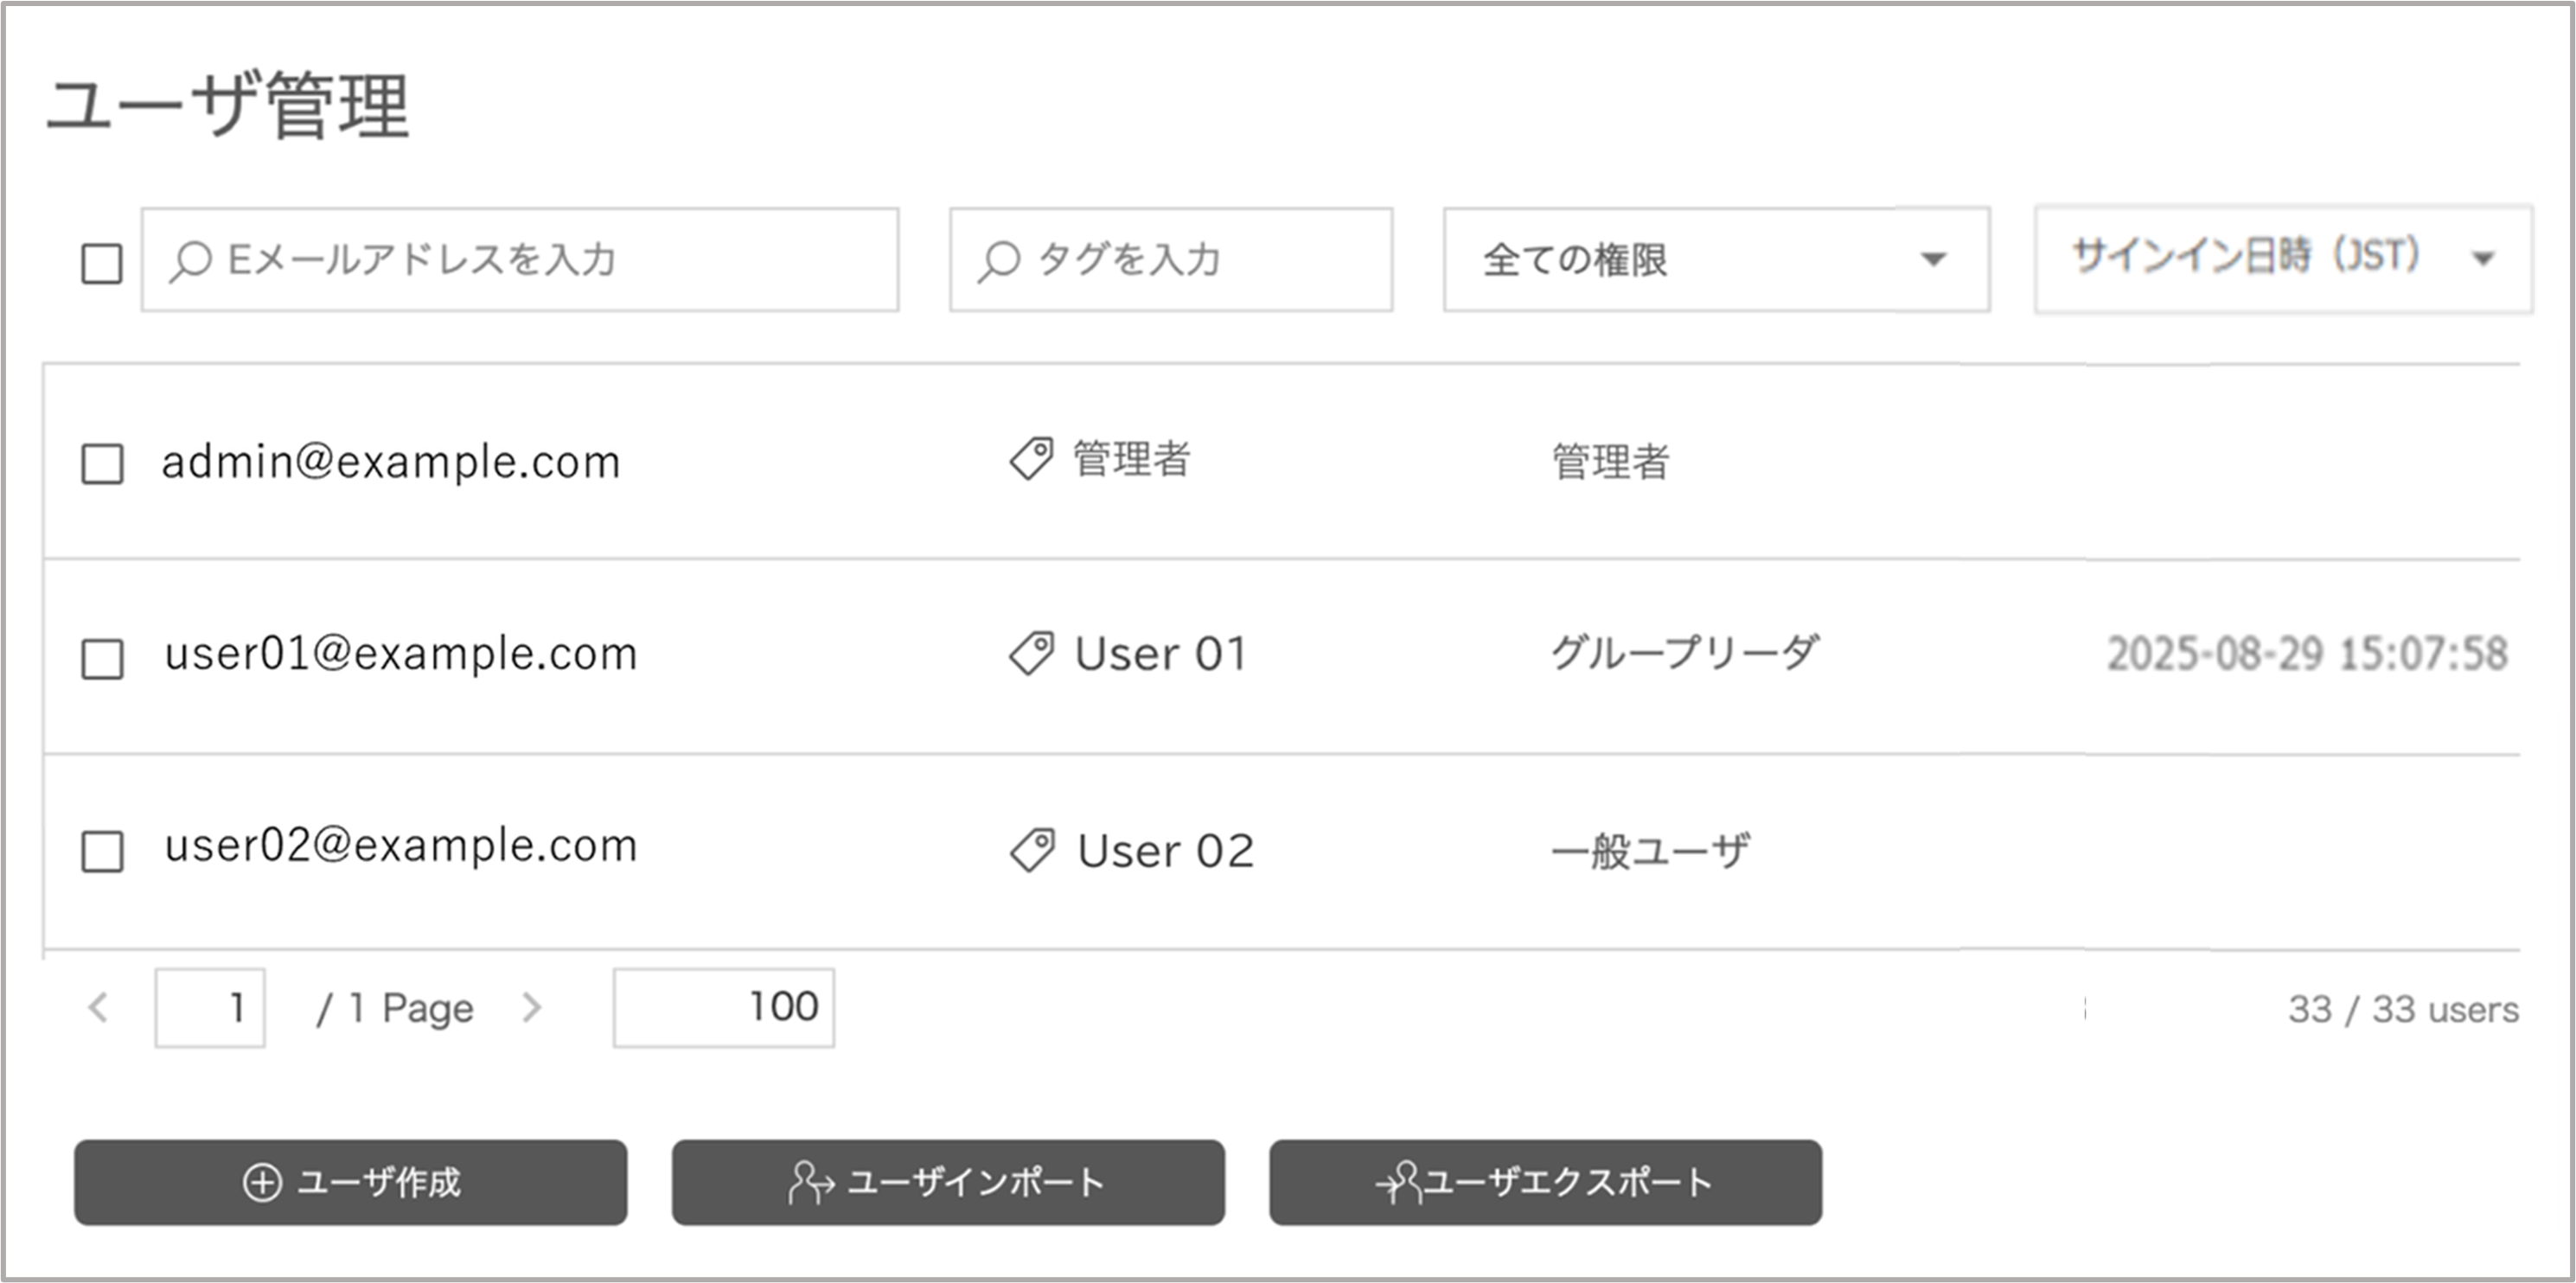Click the rows-per-page box showing 100
The image size is (2576, 1283).
pyautogui.click(x=724, y=1007)
